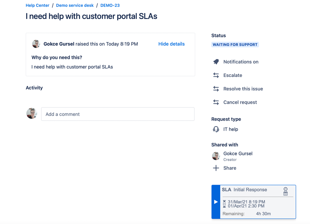Choose Resolve this issue
Screen dimensions: 310x224
243,89
